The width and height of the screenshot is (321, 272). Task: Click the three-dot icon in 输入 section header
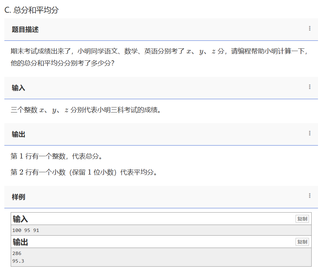coord(310,87)
